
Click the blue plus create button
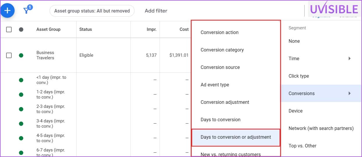tap(7, 11)
